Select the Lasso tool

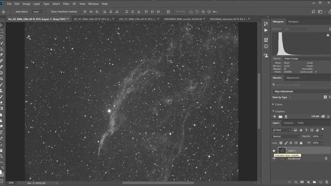[x=2, y=37]
